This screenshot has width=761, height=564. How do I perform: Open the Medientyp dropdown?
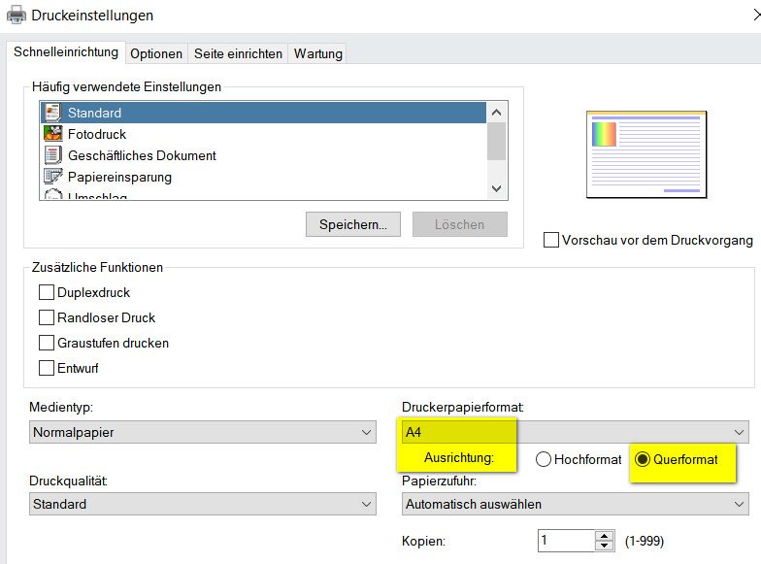[202, 432]
